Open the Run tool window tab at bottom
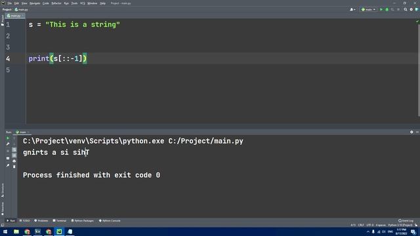Screen dimensions: 420x236 tap(11, 221)
